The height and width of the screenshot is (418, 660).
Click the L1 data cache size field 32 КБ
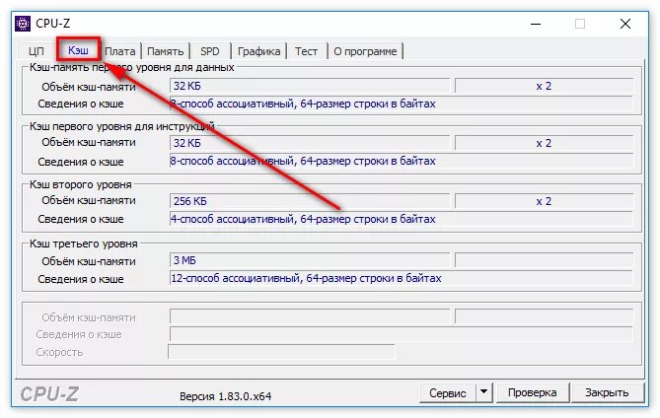[x=310, y=86]
